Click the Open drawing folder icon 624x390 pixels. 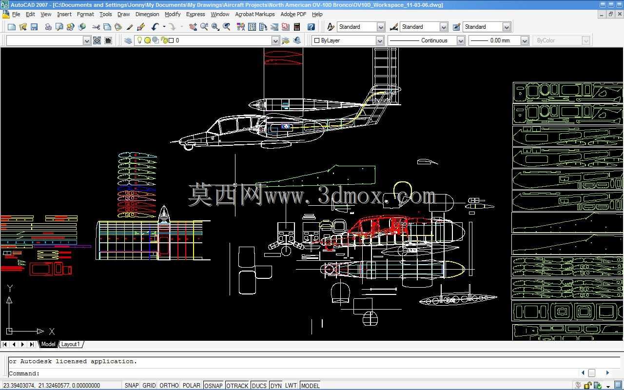coord(23,27)
